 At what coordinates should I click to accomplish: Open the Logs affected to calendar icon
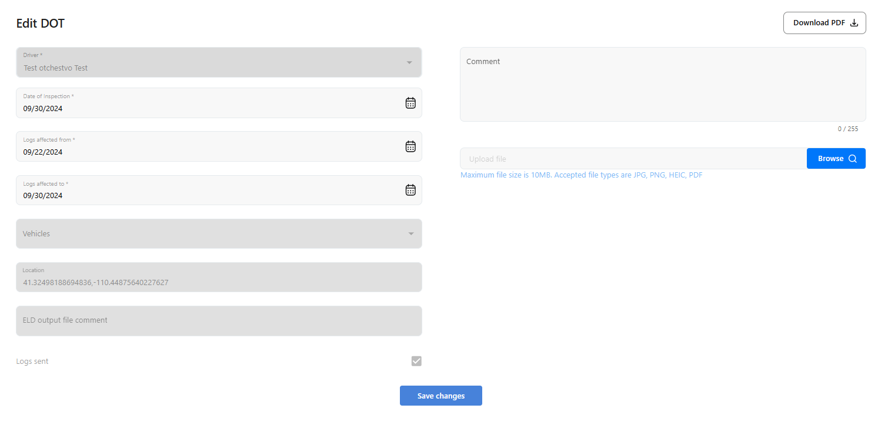click(x=410, y=190)
